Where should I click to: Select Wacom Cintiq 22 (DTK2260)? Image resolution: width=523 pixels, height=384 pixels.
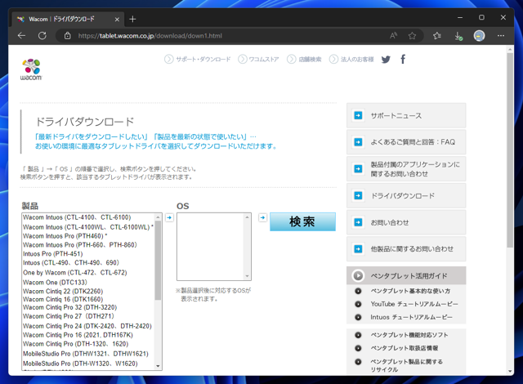tap(63, 291)
